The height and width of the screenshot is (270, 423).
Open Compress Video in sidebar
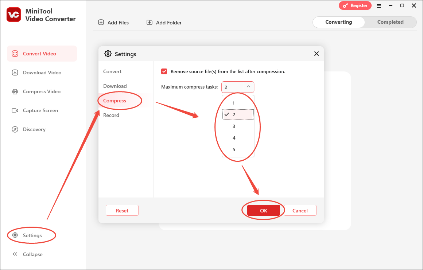click(x=42, y=91)
